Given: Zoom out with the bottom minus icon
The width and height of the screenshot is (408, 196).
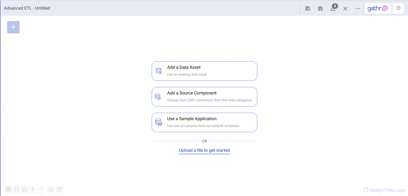Looking at the screenshot, I should tap(41, 189).
